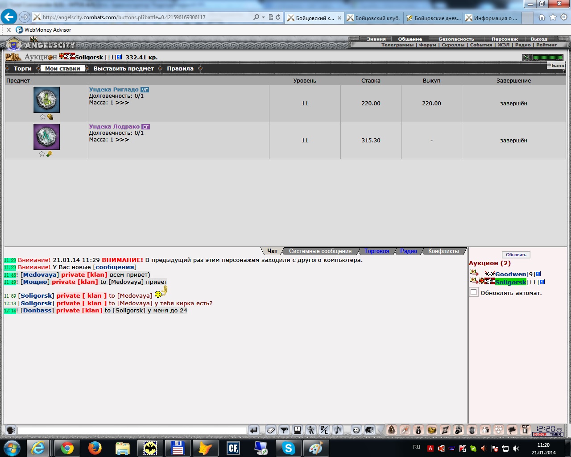Toggle the Обновлять автомат. checkbox

[474, 292]
